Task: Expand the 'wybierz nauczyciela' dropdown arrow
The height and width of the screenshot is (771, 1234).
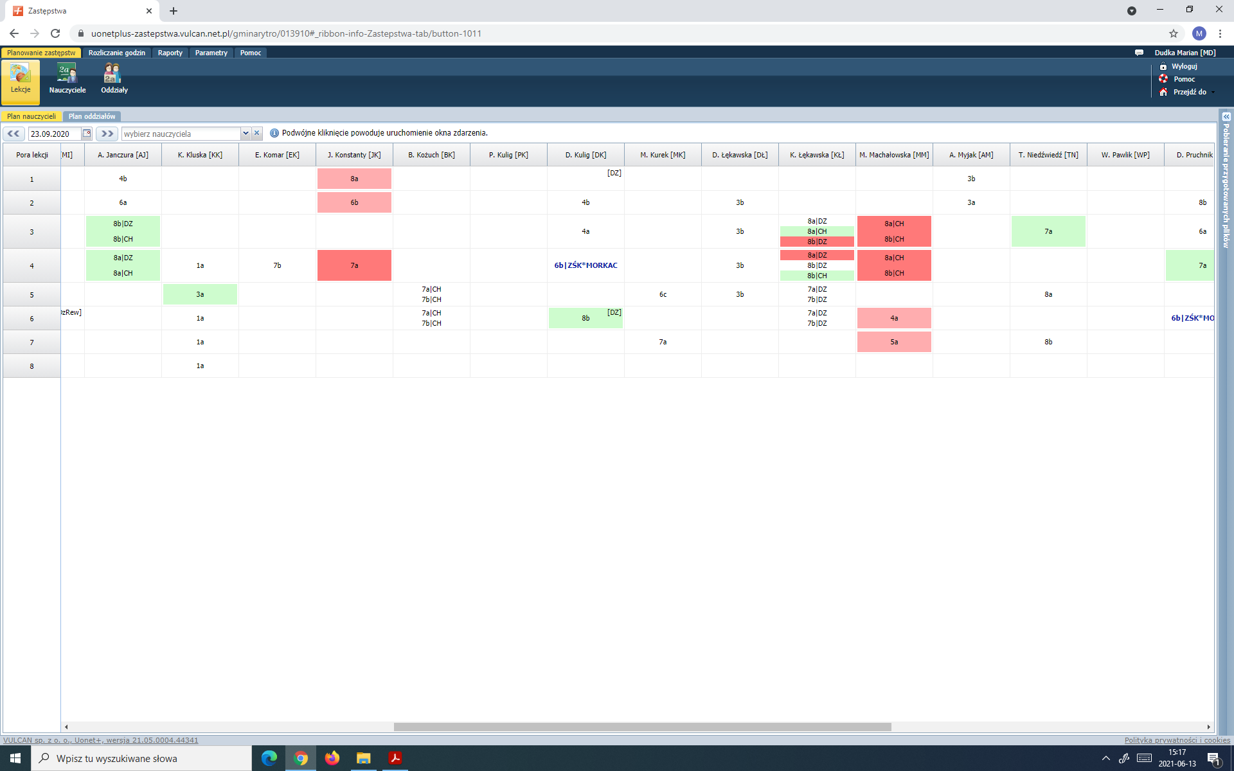Action: [246, 134]
